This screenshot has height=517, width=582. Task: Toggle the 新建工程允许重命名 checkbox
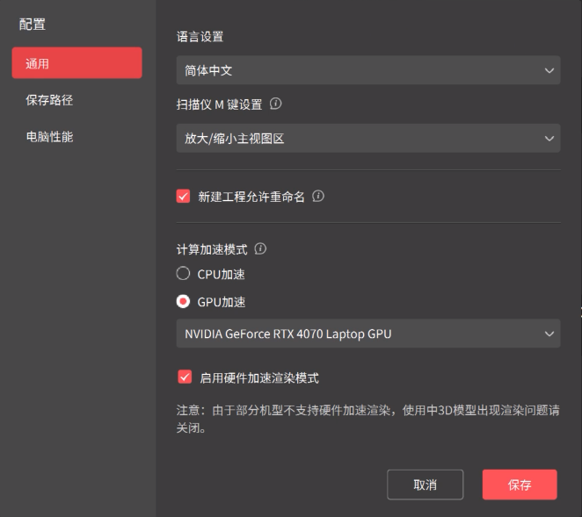tap(183, 197)
